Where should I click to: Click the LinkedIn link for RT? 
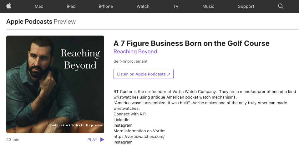pyautogui.click(x=121, y=120)
